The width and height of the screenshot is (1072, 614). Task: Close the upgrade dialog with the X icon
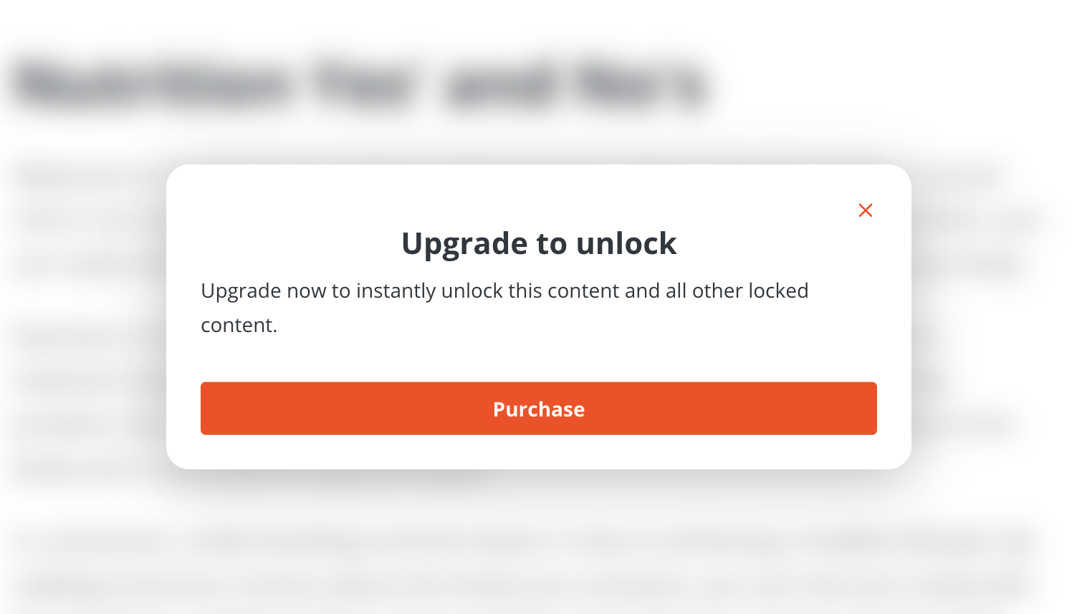866,210
